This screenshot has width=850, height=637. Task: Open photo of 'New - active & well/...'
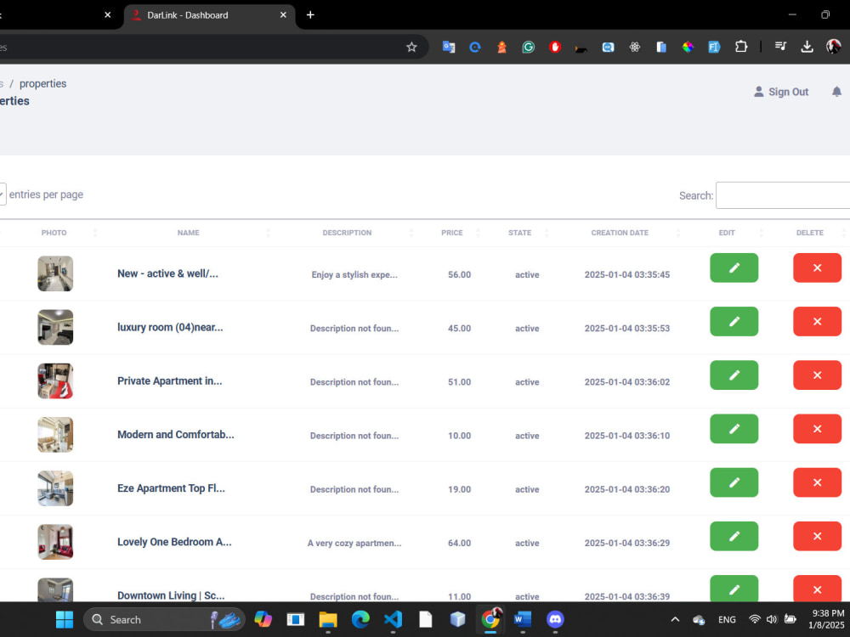[x=55, y=273]
